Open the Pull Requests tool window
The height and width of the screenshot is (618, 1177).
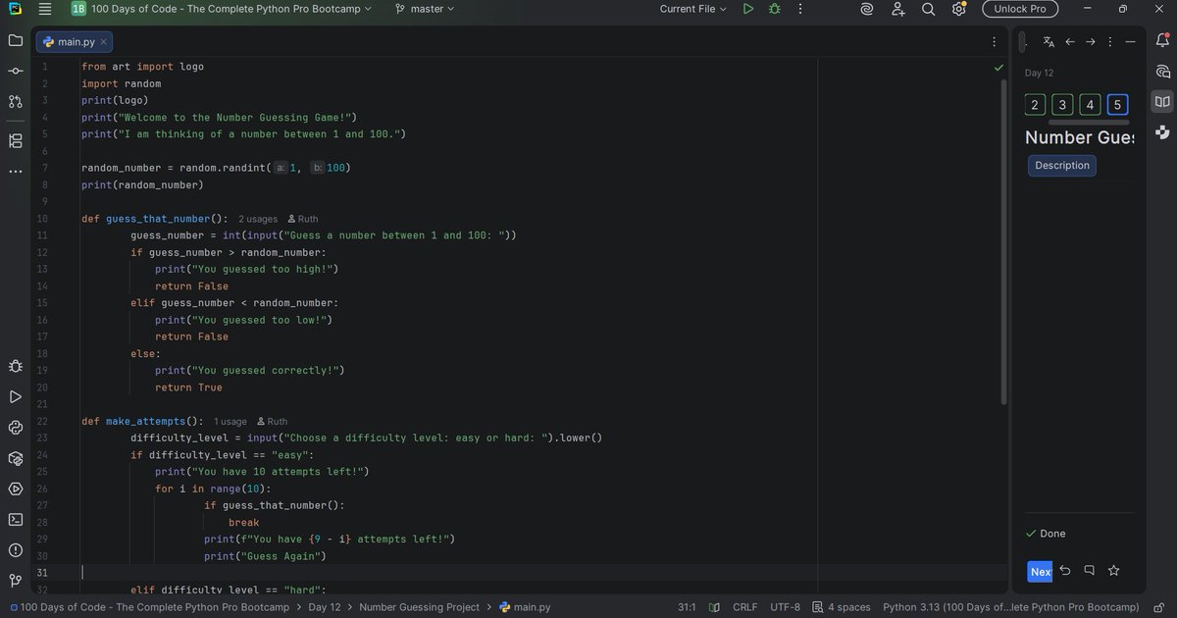point(15,101)
